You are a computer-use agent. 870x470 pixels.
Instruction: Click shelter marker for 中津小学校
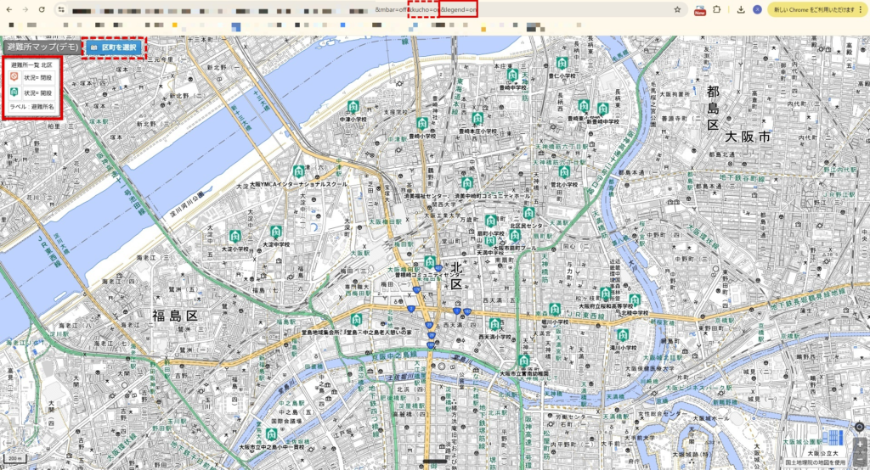pos(353,106)
